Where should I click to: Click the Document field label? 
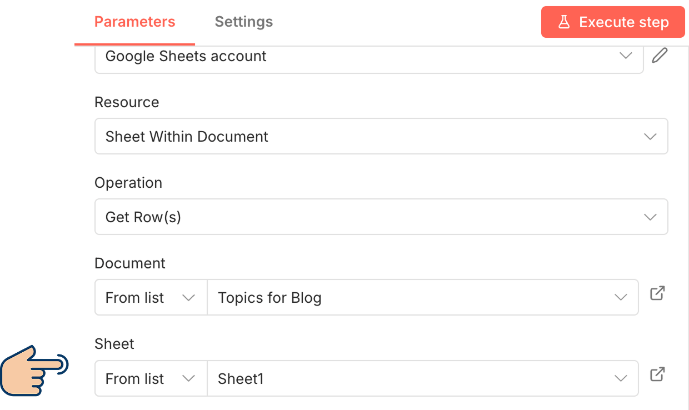[130, 263]
